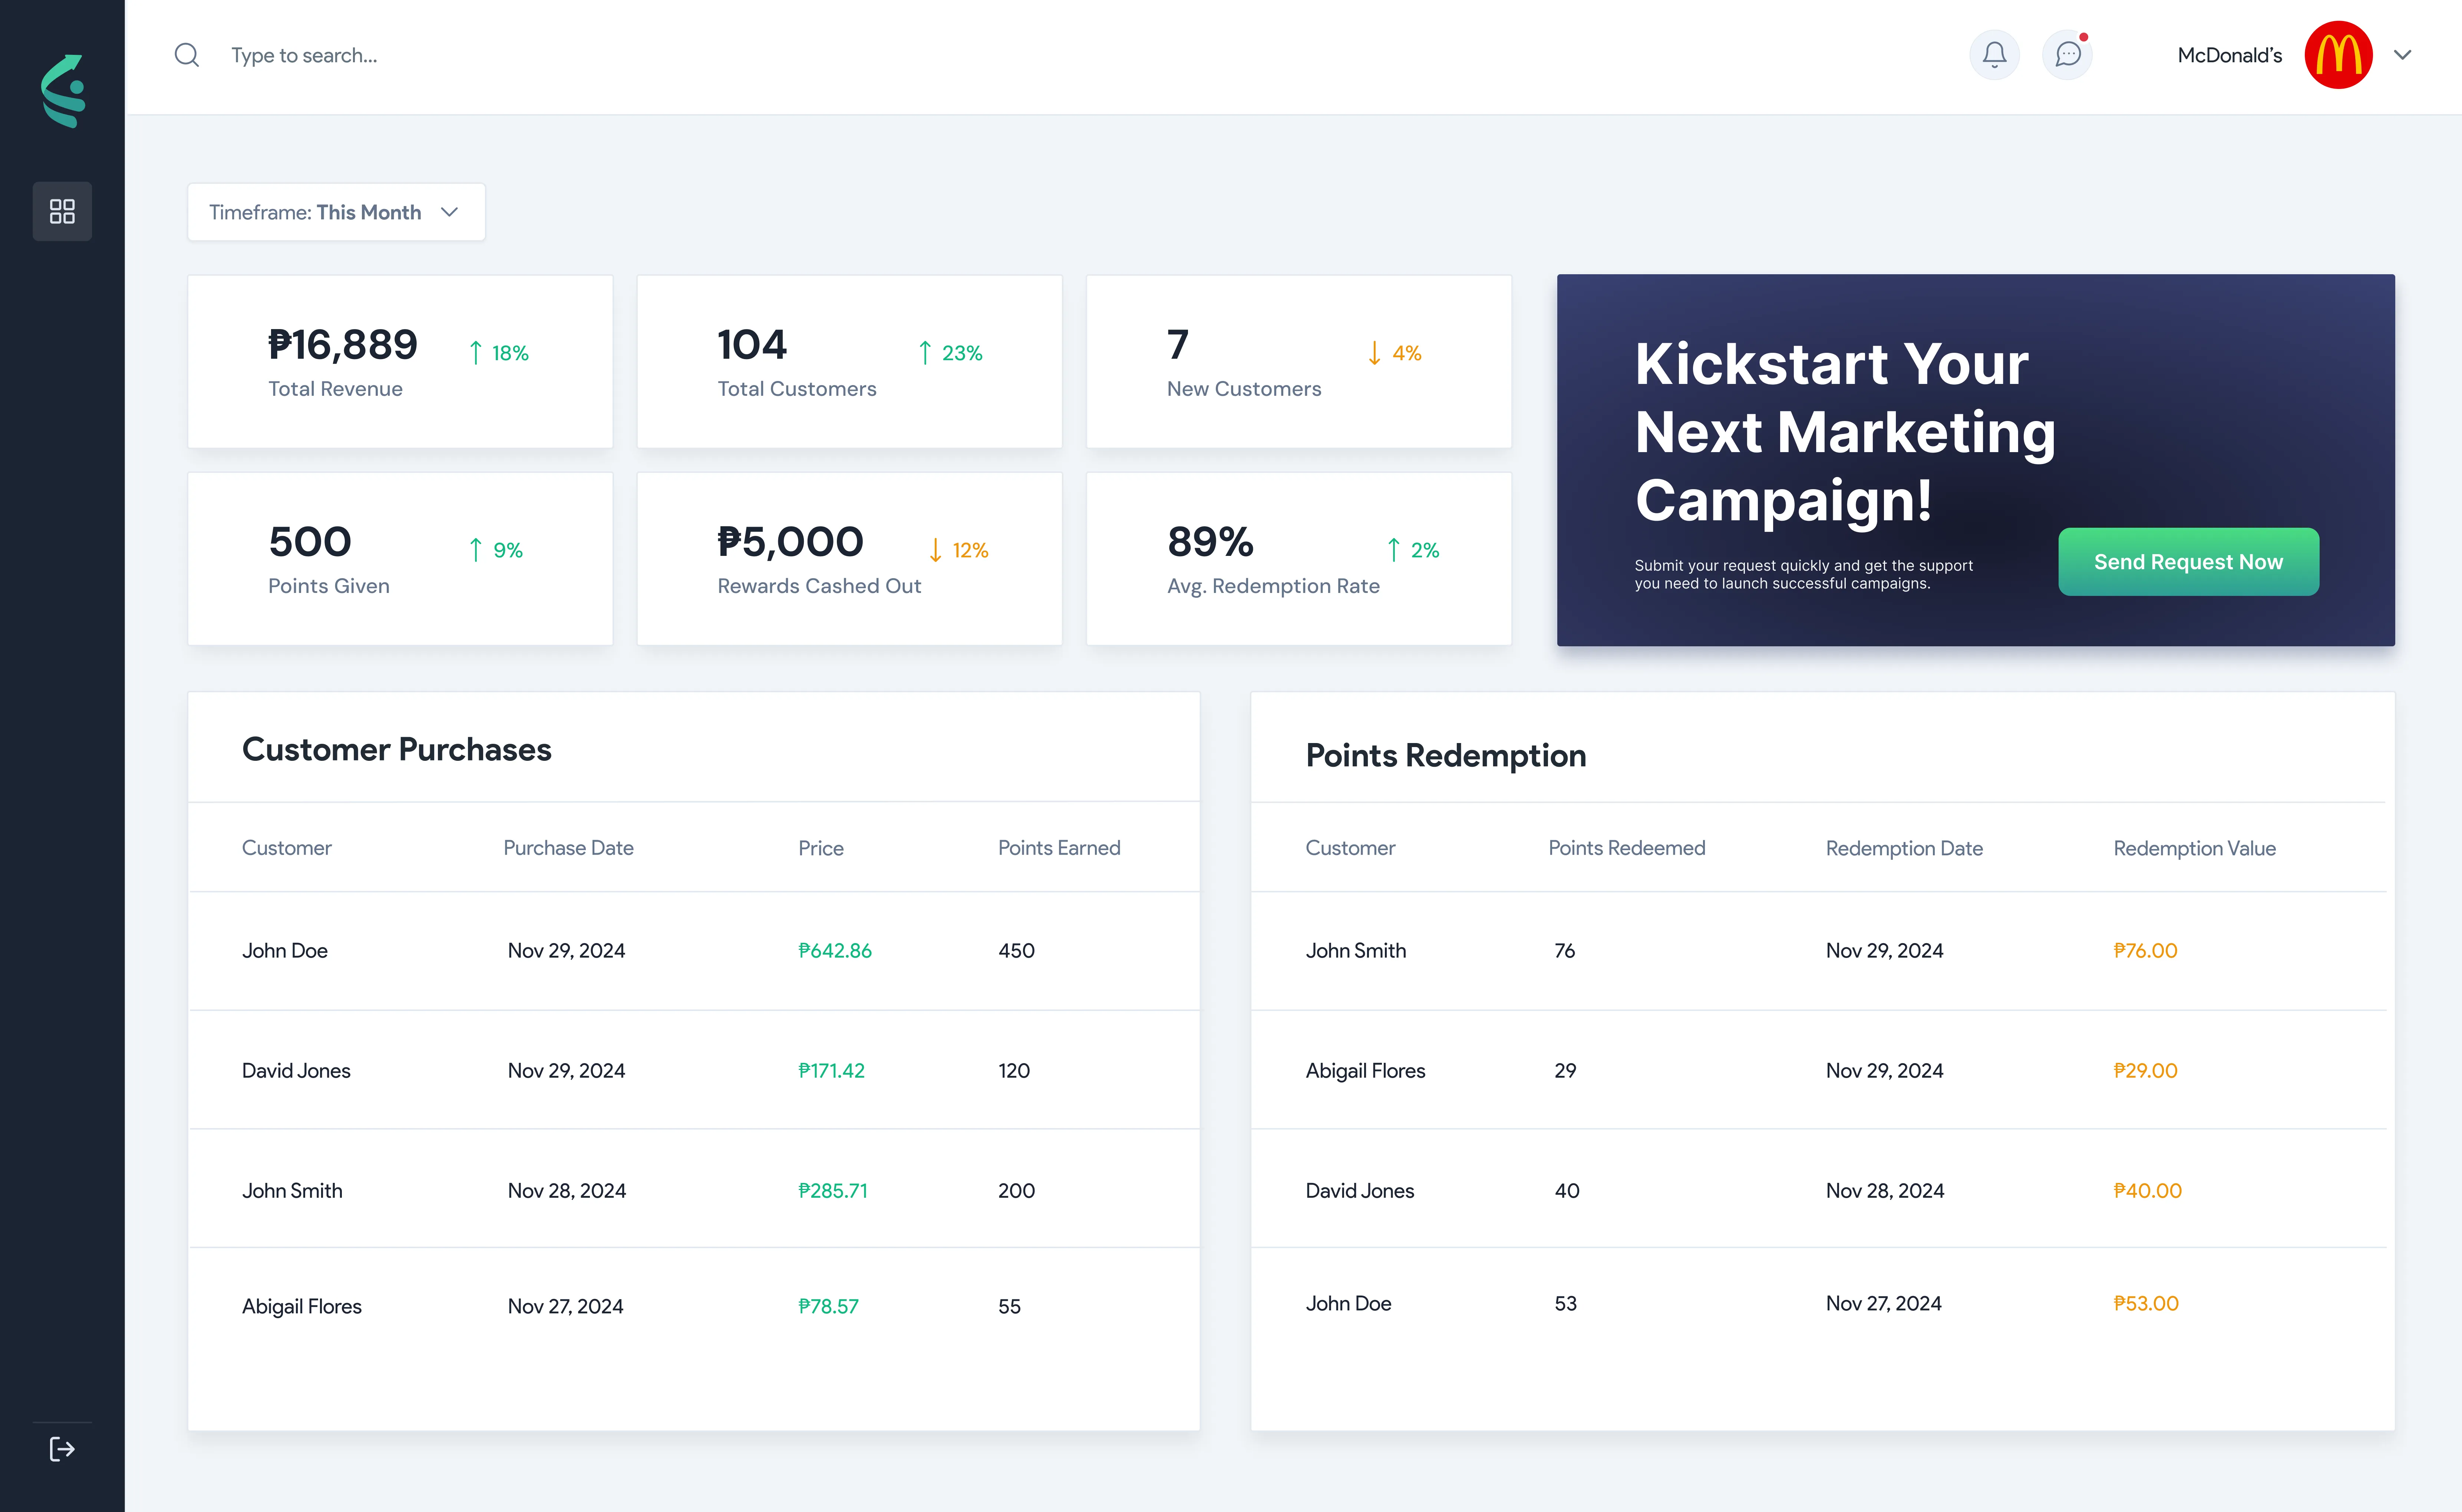2462x1512 pixels.
Task: Select the Rewards Cashed Out ₱5,000 card
Action: pos(849,558)
